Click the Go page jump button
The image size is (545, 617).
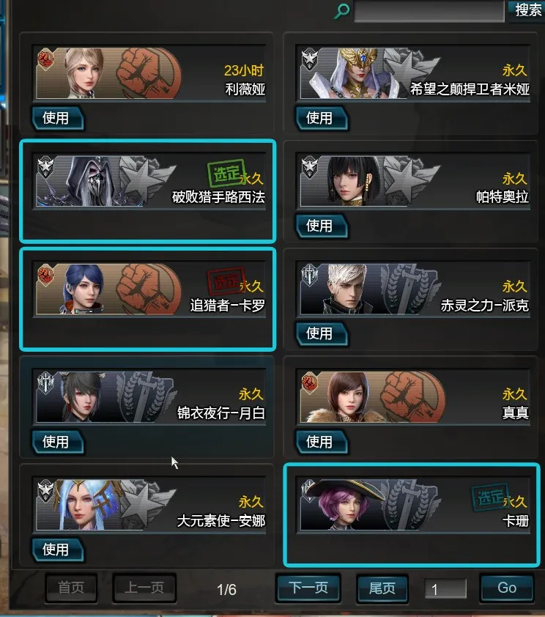(x=507, y=588)
